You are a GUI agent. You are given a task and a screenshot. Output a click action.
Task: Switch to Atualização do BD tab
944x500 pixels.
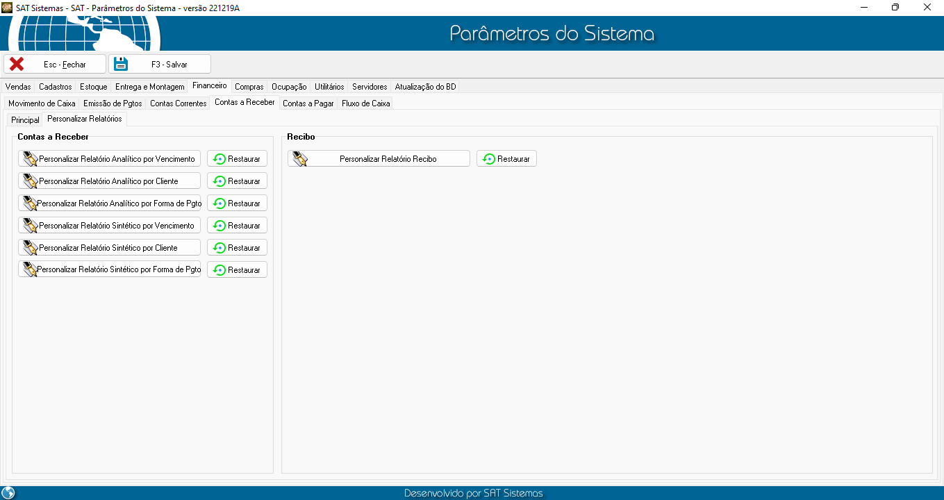click(425, 87)
